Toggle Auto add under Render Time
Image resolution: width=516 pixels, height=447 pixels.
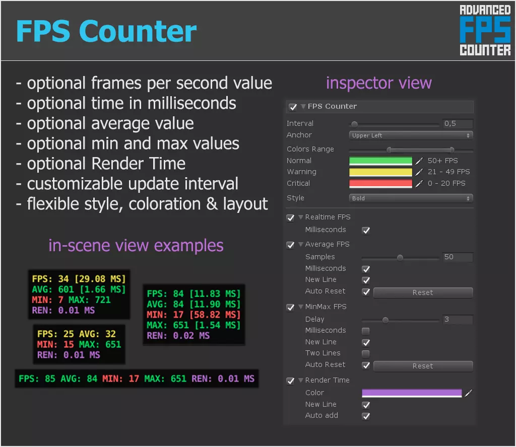coord(366,416)
